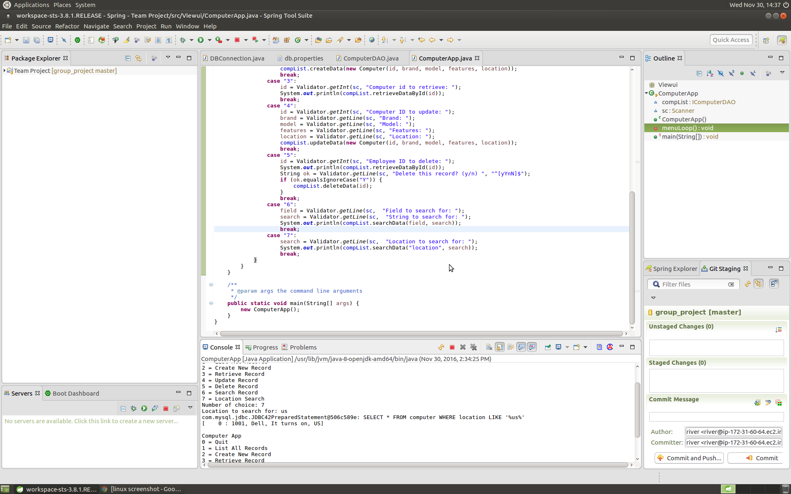
Task: Open the Git Staging view menu triangle
Action: point(653,298)
